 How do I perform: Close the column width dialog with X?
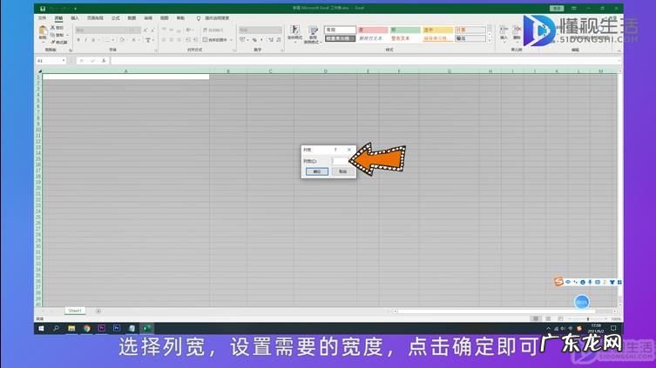click(x=349, y=150)
